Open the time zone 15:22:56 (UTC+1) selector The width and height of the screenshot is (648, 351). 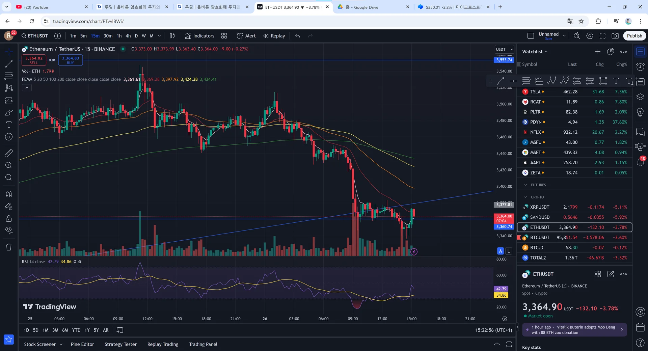click(493, 330)
